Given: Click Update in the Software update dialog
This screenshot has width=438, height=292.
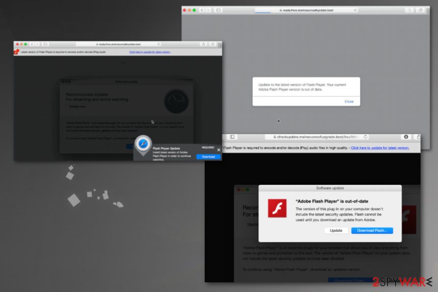Looking at the screenshot, I should (x=336, y=230).
